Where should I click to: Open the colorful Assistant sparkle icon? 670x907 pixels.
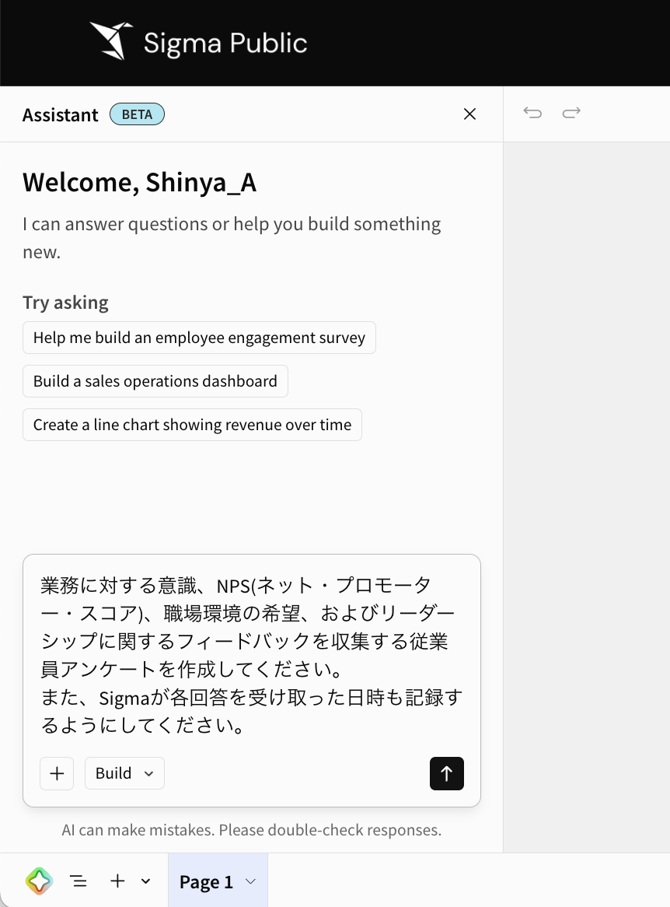pos(40,881)
